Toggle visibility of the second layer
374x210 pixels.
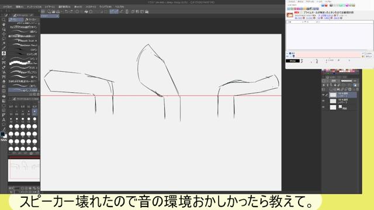click(323, 101)
